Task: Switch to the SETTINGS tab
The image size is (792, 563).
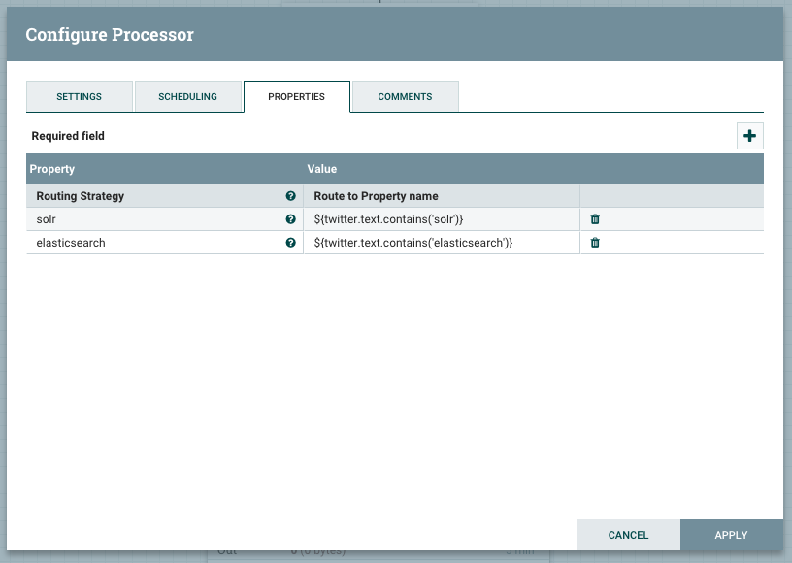Action: (79, 96)
